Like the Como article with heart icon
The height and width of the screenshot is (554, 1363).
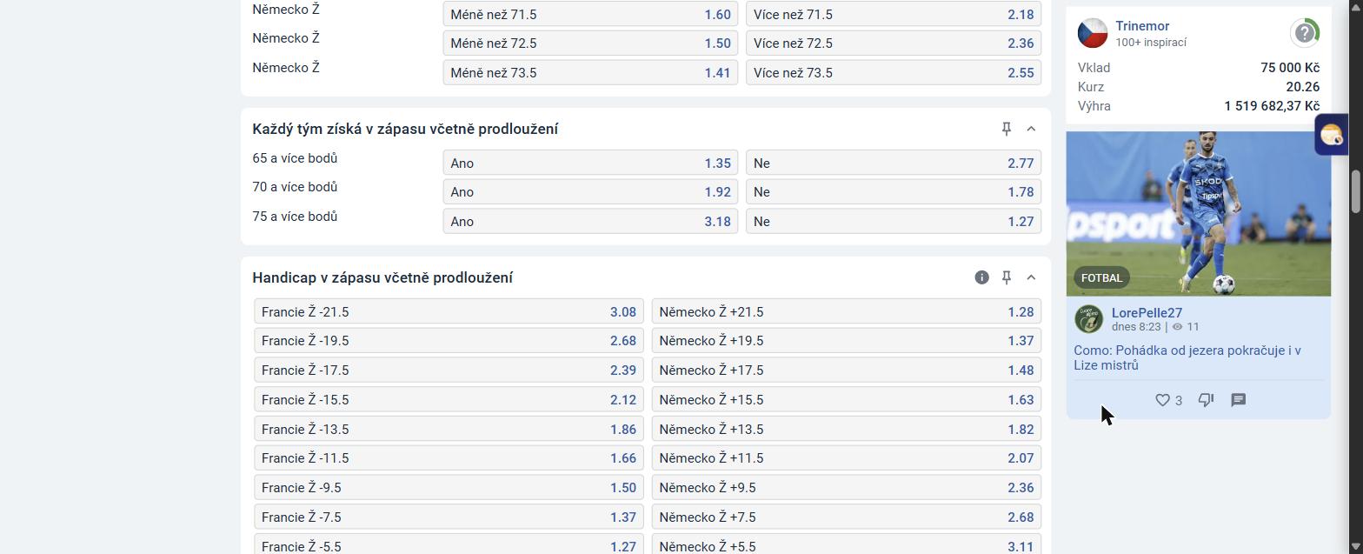[x=1162, y=400]
